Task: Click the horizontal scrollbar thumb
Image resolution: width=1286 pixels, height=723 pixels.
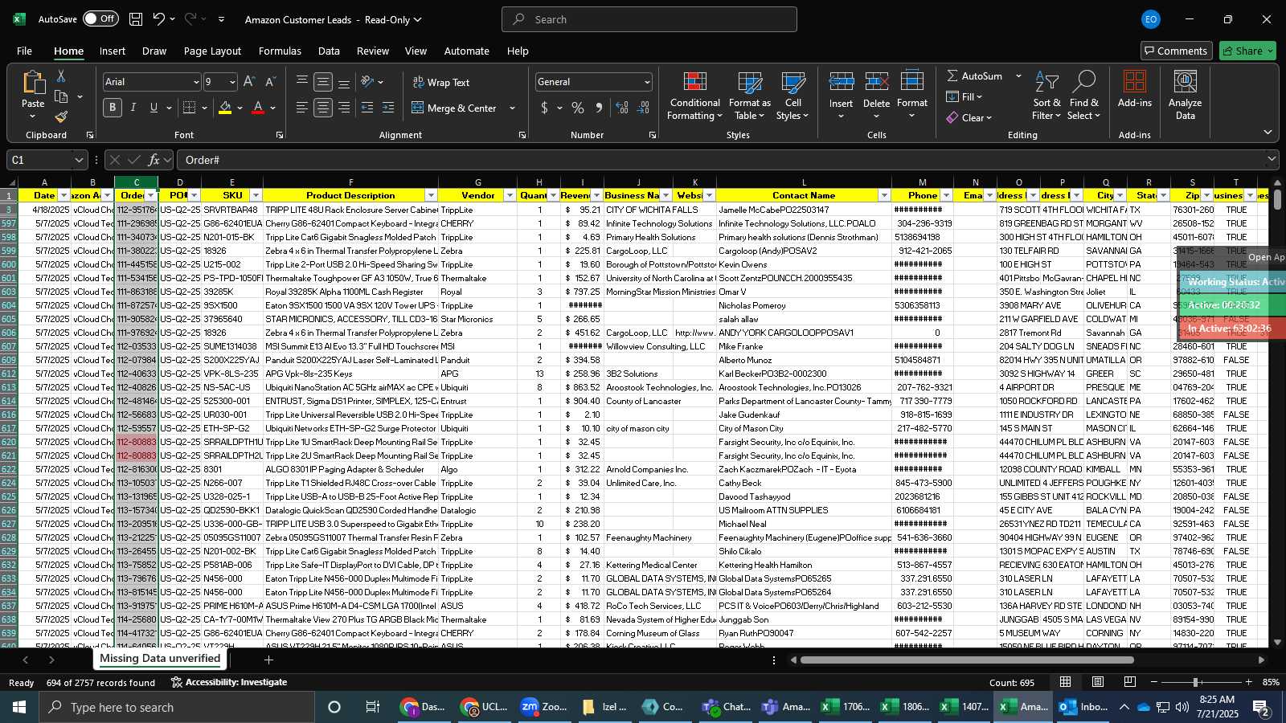Action: 967,660
